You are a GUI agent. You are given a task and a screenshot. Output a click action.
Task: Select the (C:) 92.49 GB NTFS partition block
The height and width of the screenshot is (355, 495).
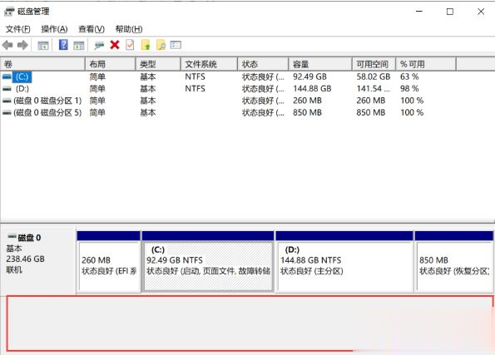208,267
